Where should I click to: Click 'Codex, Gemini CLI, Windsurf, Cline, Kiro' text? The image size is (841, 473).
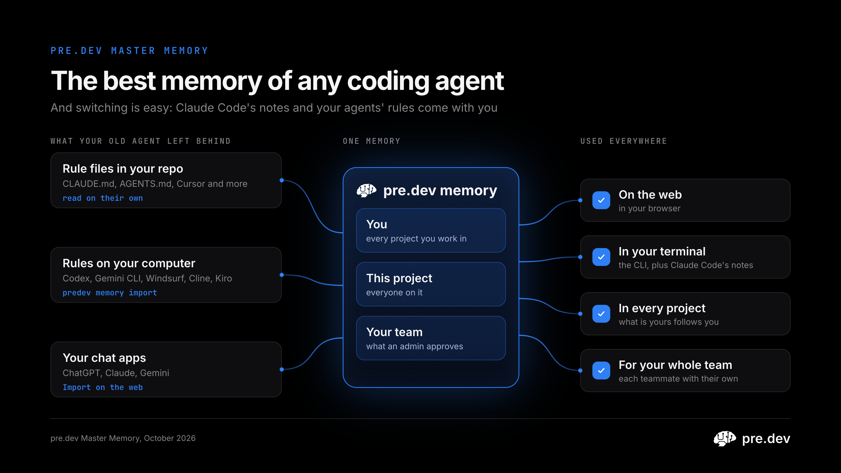coord(147,279)
